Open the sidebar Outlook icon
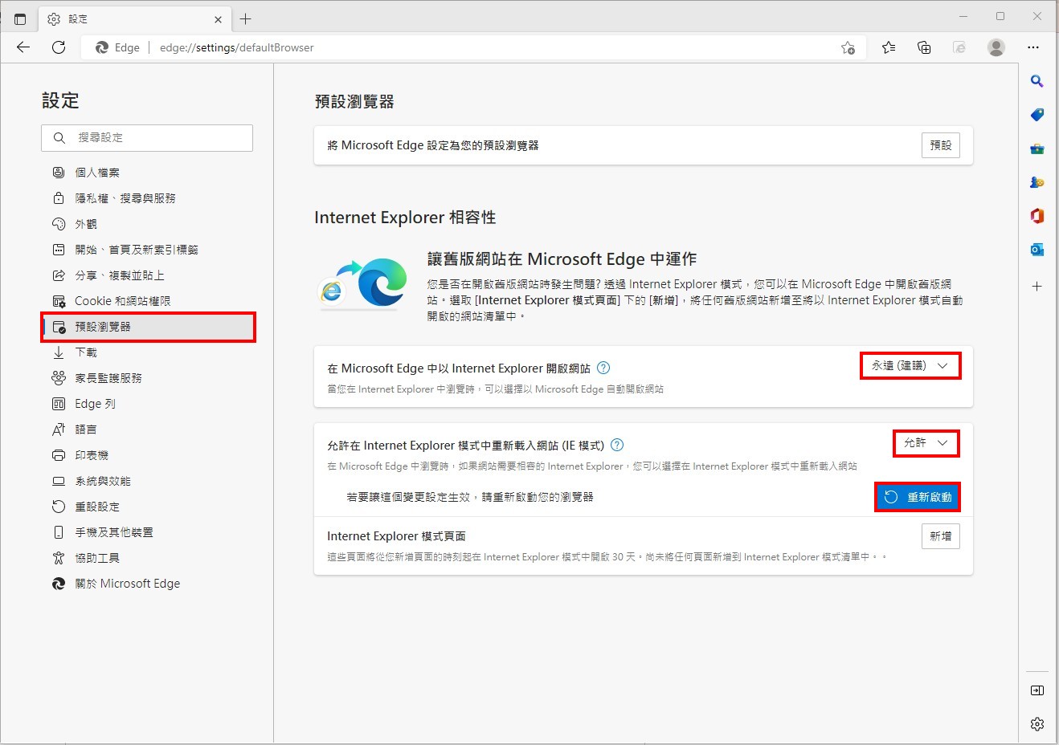 (x=1037, y=250)
